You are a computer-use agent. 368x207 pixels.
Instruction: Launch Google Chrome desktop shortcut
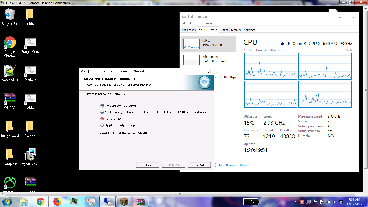point(10,47)
